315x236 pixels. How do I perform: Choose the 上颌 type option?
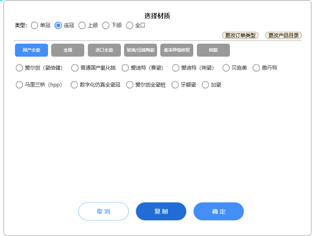[82, 26]
